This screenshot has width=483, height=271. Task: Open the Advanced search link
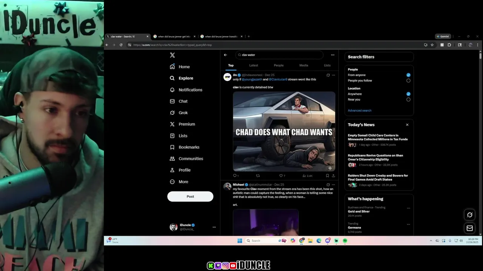click(x=360, y=111)
